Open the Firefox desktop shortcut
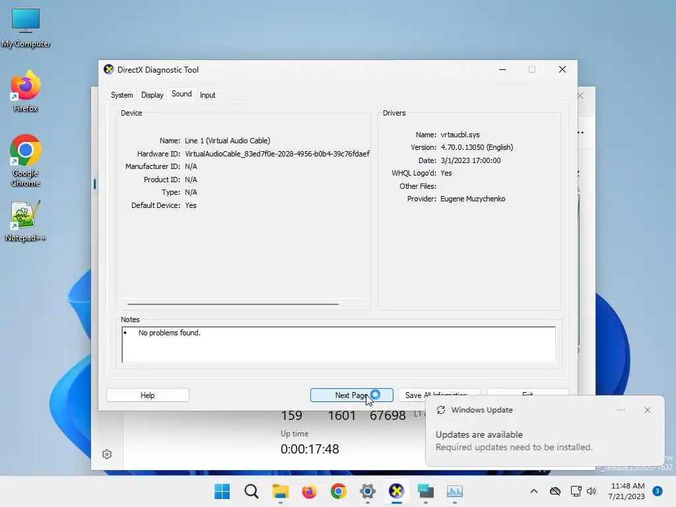This screenshot has width=676, height=507. pyautogui.click(x=26, y=91)
